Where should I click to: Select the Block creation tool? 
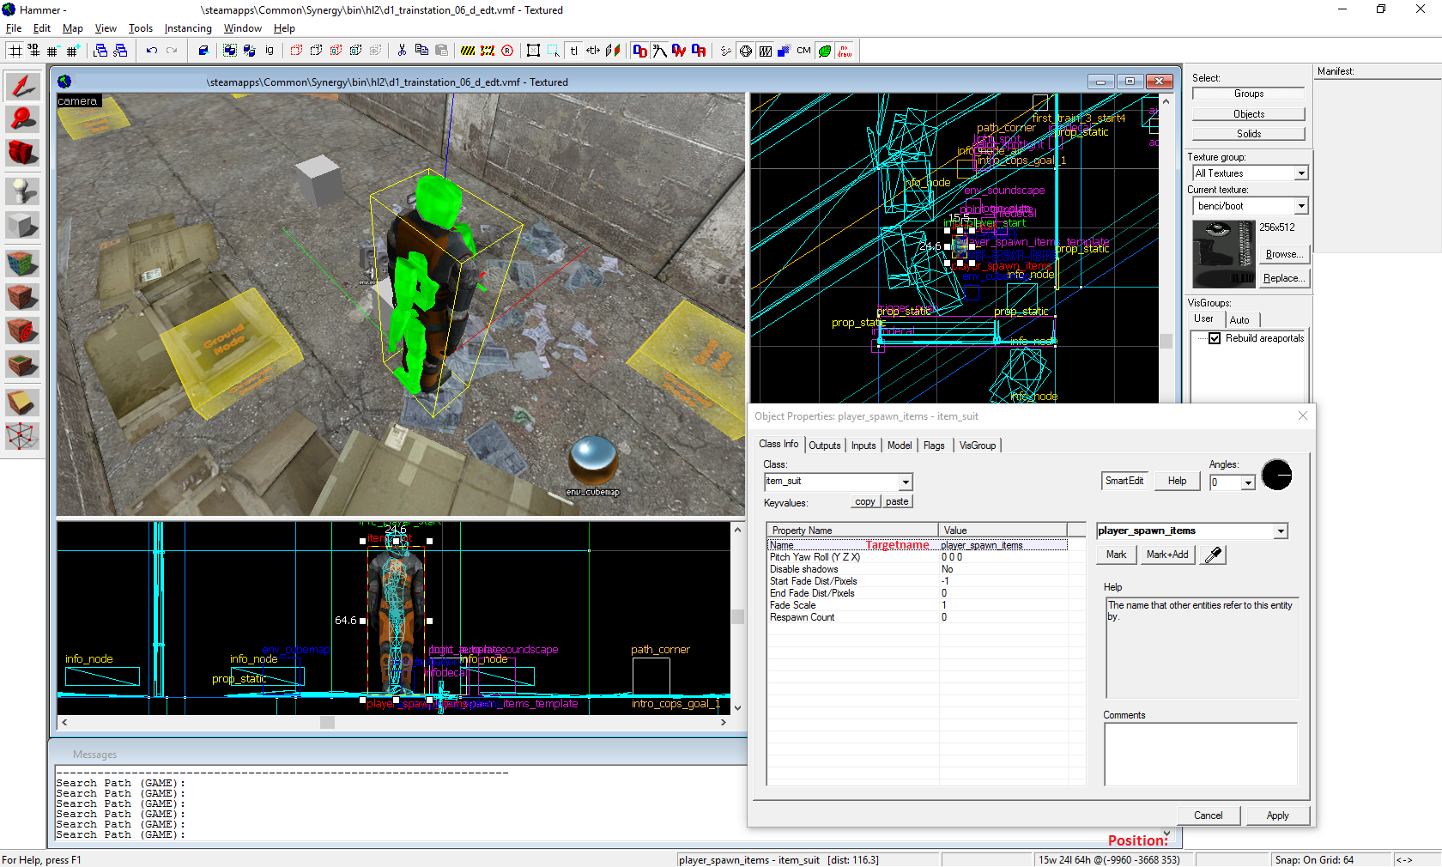(x=22, y=227)
